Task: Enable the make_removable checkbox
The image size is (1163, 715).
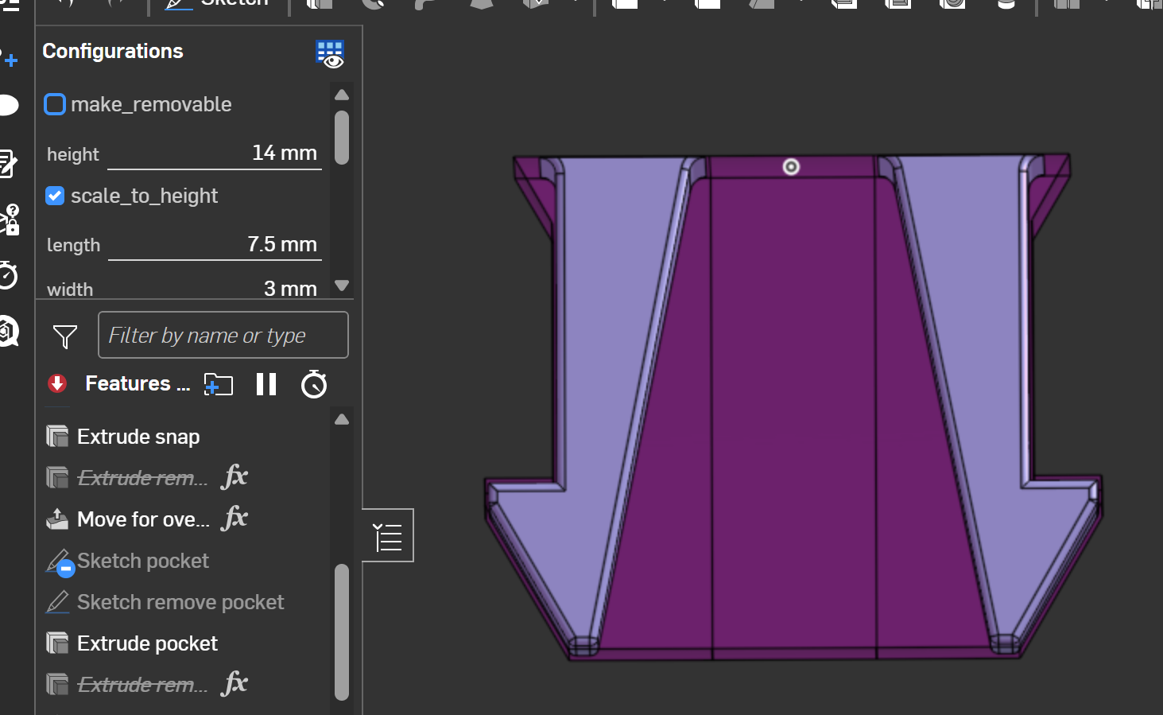Action: click(x=55, y=104)
